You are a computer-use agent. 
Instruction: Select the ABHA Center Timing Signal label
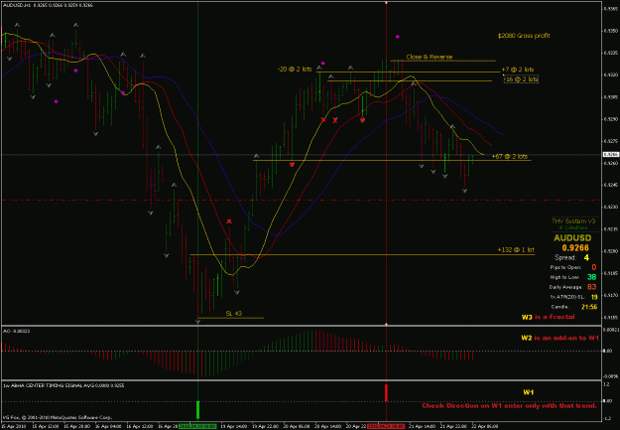(63, 385)
